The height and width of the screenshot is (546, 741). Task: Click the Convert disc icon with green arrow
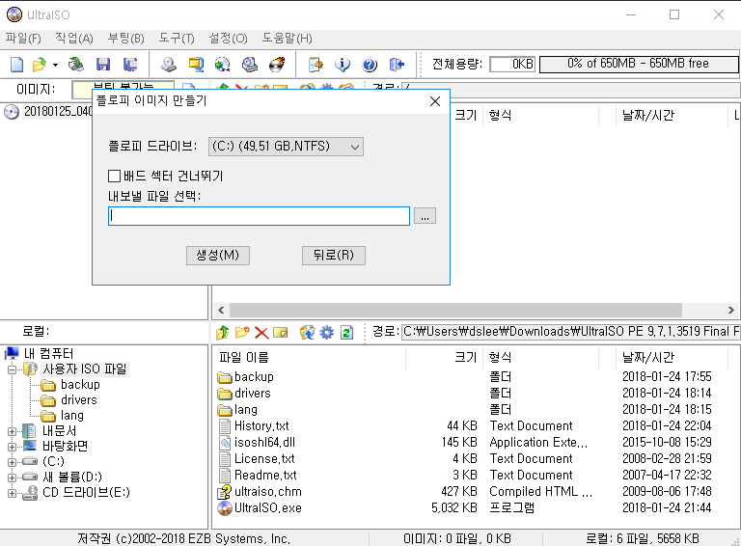pyautogui.click(x=223, y=65)
